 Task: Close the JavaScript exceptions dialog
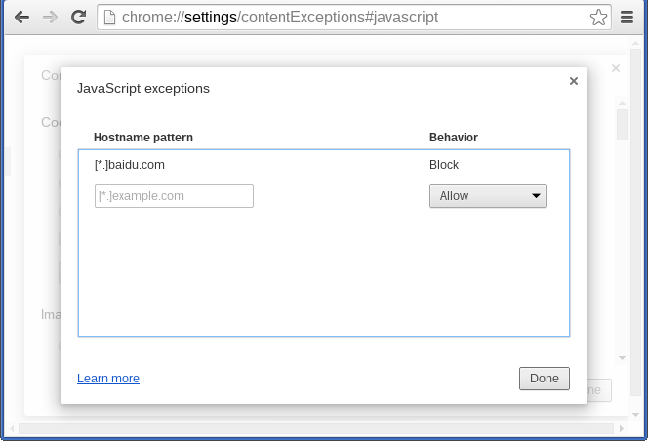[574, 81]
